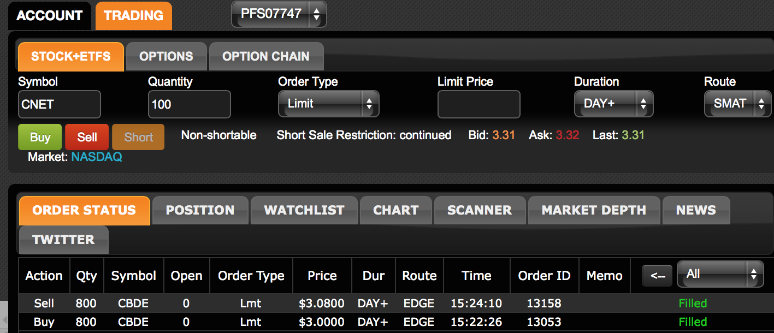Expand the Order Type dropdown
Image resolution: width=774 pixels, height=333 pixels.
click(328, 104)
